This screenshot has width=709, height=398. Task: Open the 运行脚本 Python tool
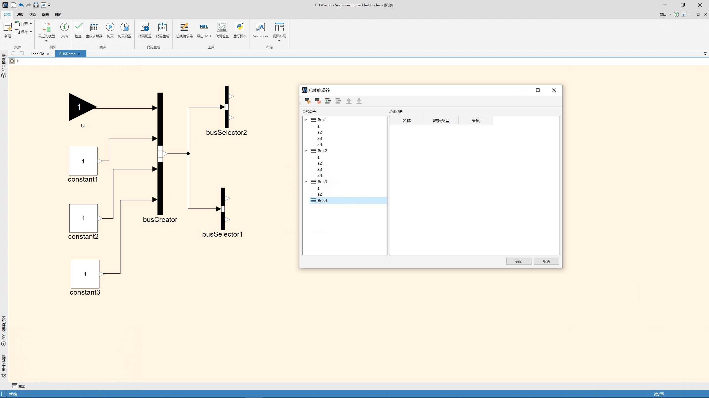coord(240,30)
